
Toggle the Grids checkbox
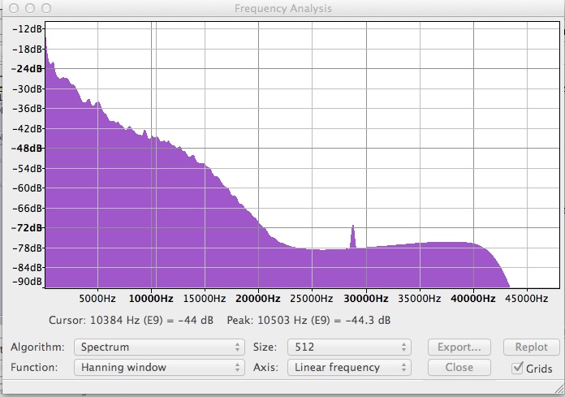pyautogui.click(x=517, y=368)
